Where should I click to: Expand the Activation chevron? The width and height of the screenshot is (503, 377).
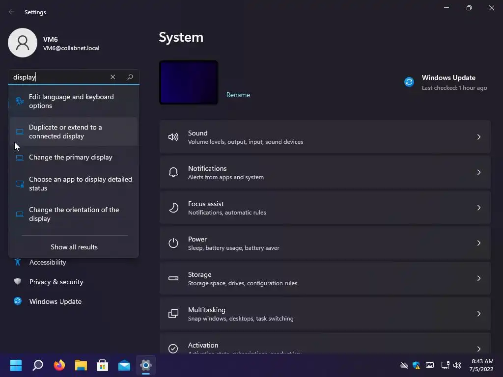[x=478, y=349]
